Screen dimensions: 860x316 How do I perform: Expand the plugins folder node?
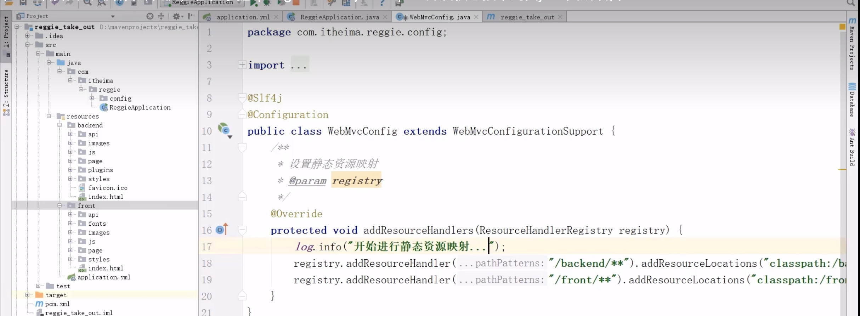[x=70, y=170]
